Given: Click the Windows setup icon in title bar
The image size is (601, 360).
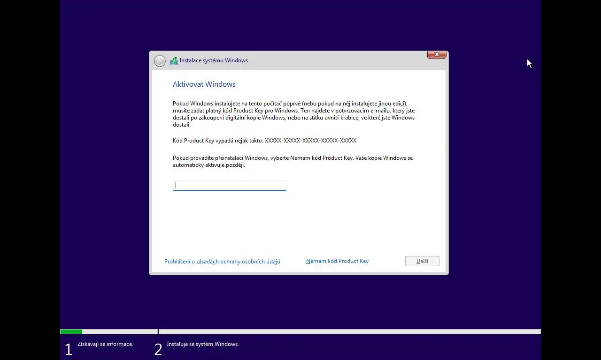Looking at the screenshot, I should point(174,61).
